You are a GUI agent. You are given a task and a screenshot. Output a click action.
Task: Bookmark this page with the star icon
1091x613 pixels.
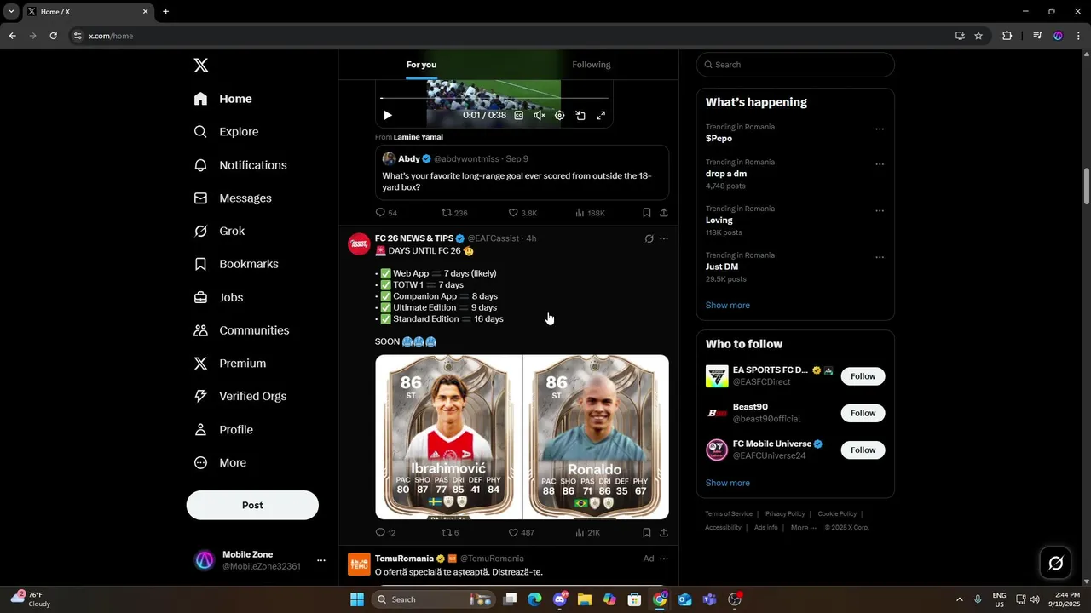[978, 36]
